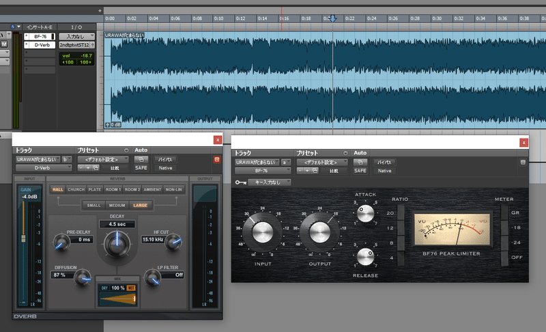Screen dimensions: 546x332
Task: Click the BF-76 Output knob
Action: click(x=319, y=232)
